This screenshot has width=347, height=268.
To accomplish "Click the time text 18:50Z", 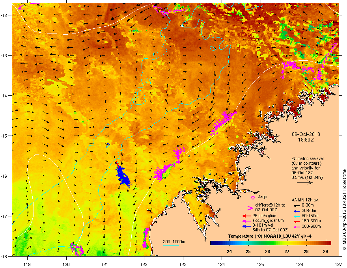I will pyautogui.click(x=306, y=140).
